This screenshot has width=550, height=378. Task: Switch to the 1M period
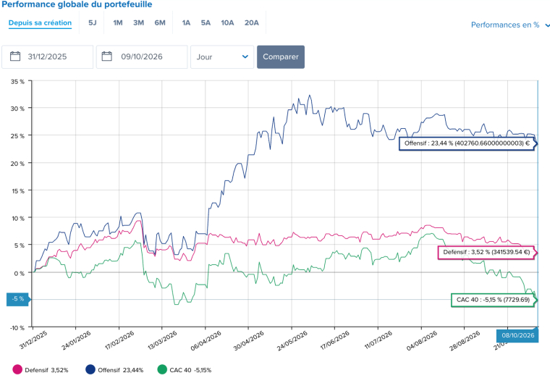tap(118, 23)
